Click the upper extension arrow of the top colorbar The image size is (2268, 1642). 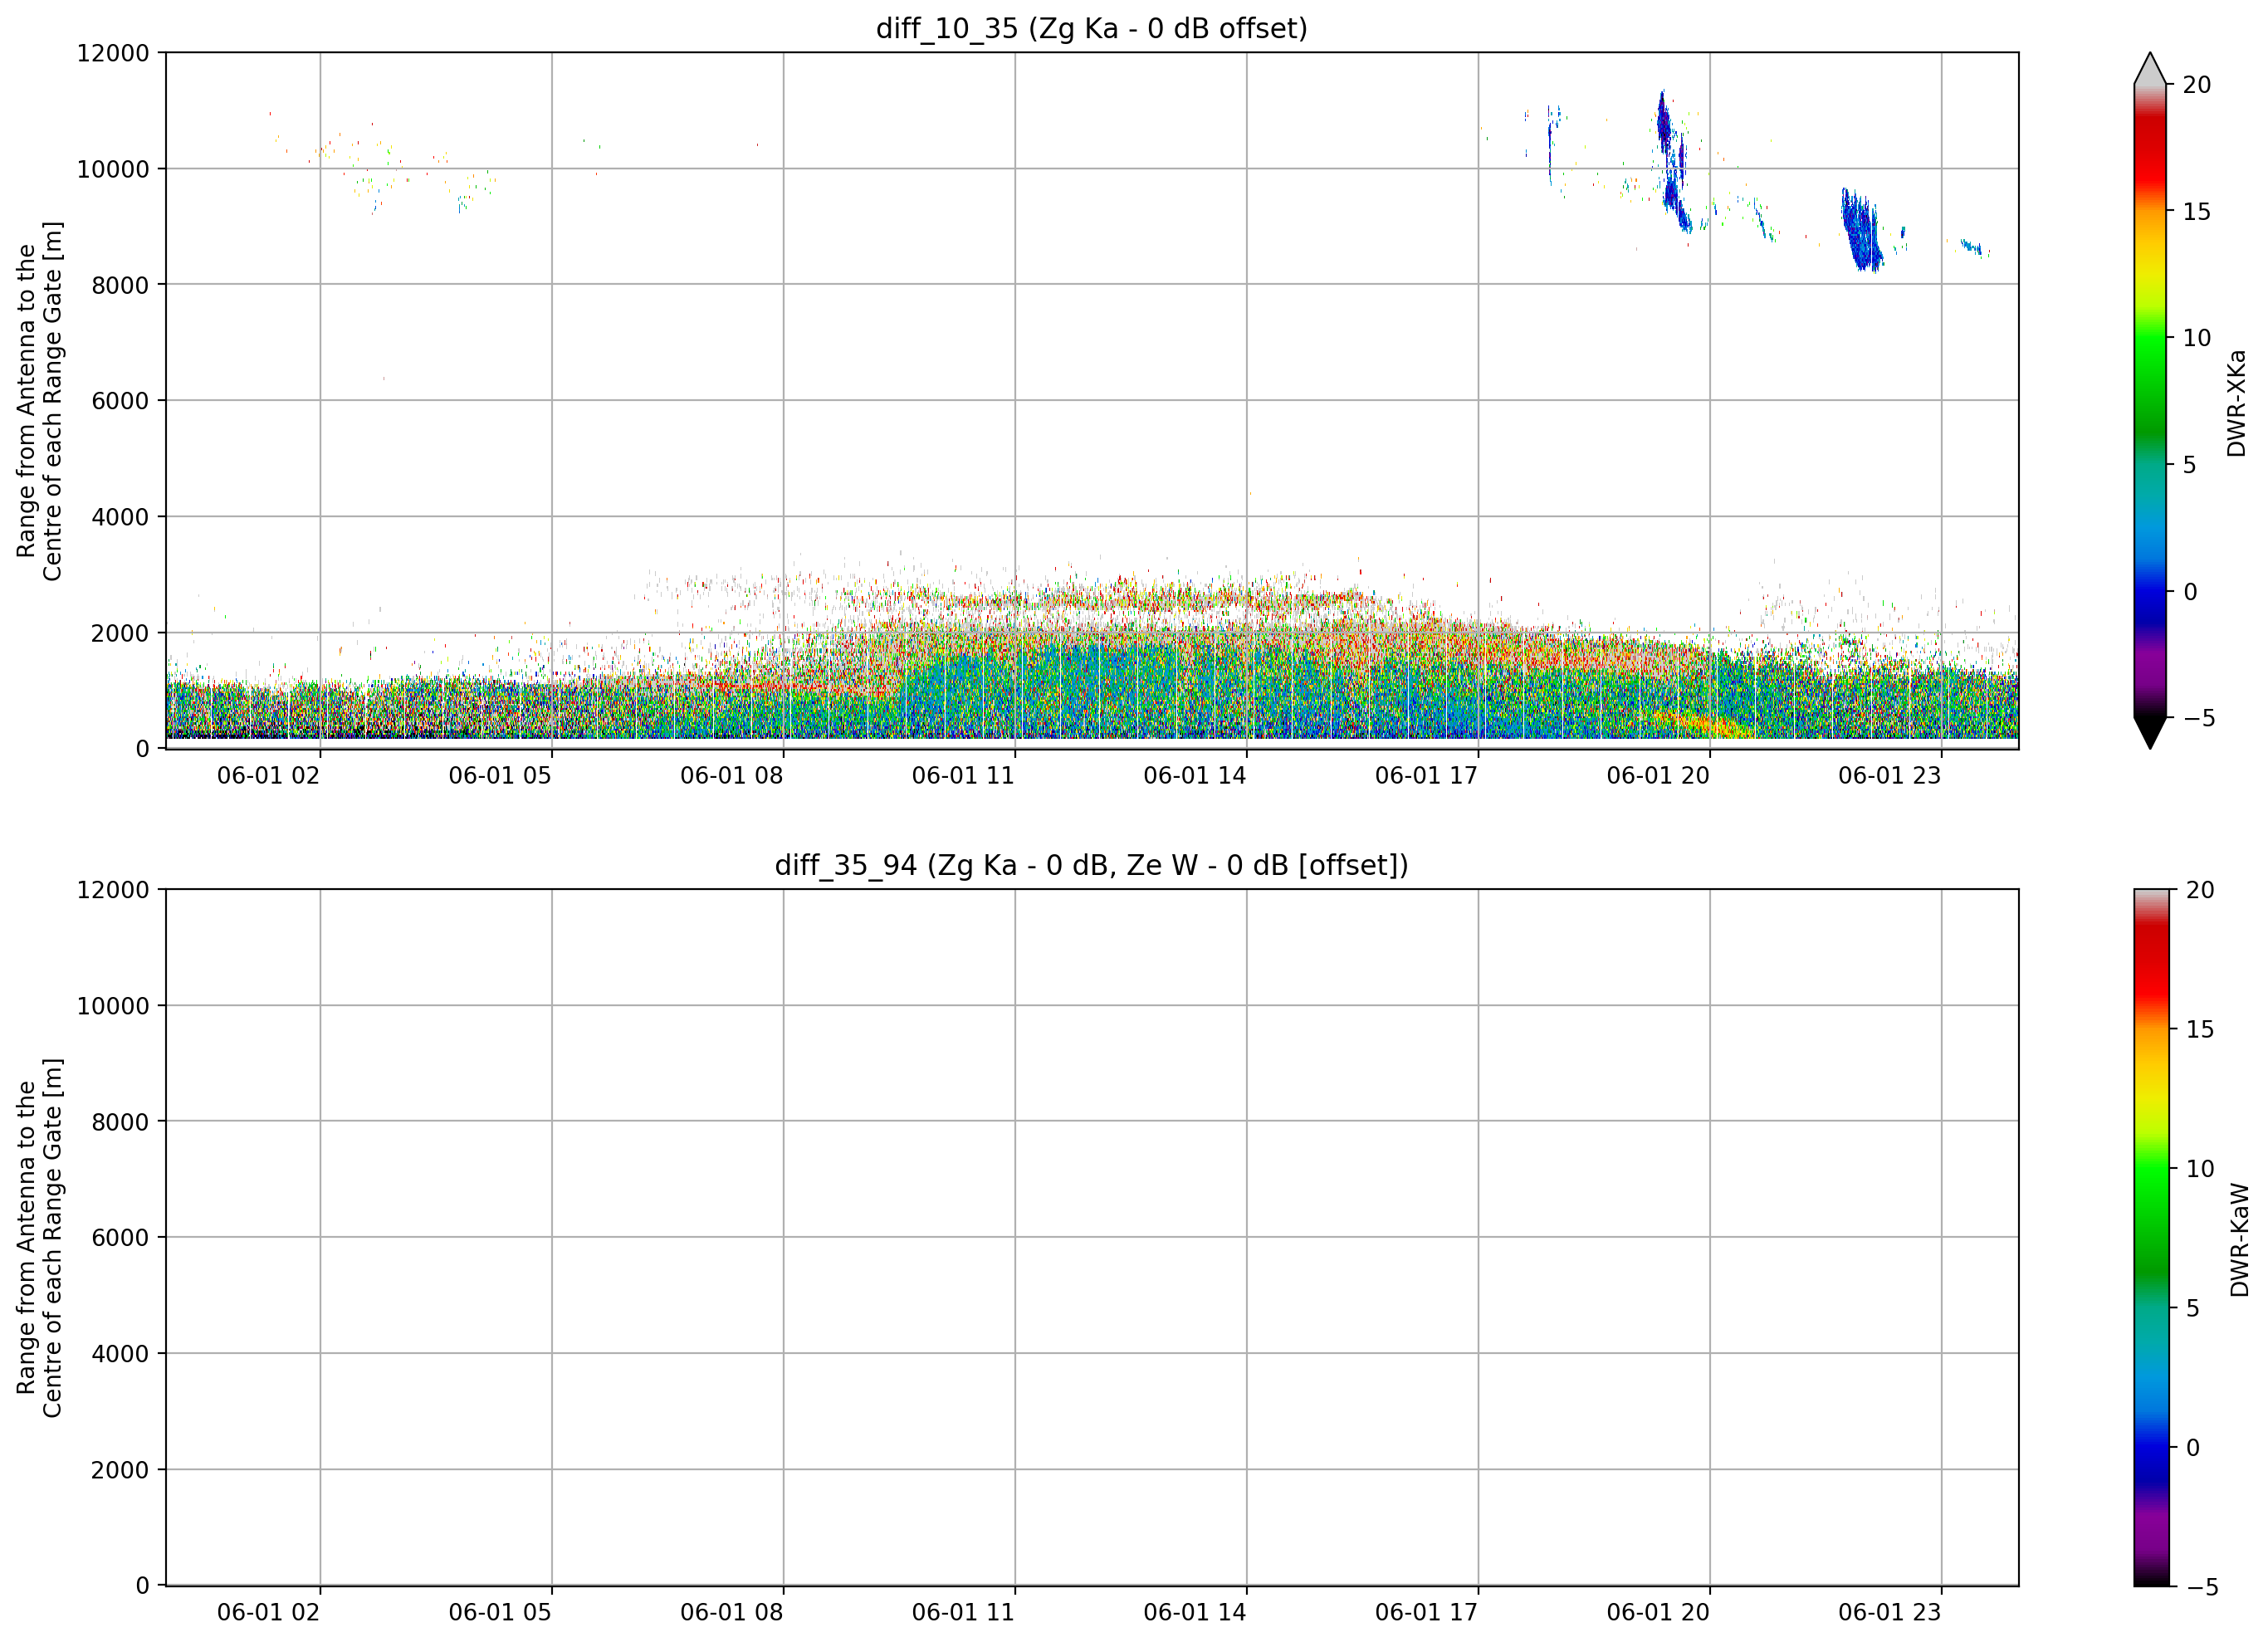pyautogui.click(x=2150, y=68)
